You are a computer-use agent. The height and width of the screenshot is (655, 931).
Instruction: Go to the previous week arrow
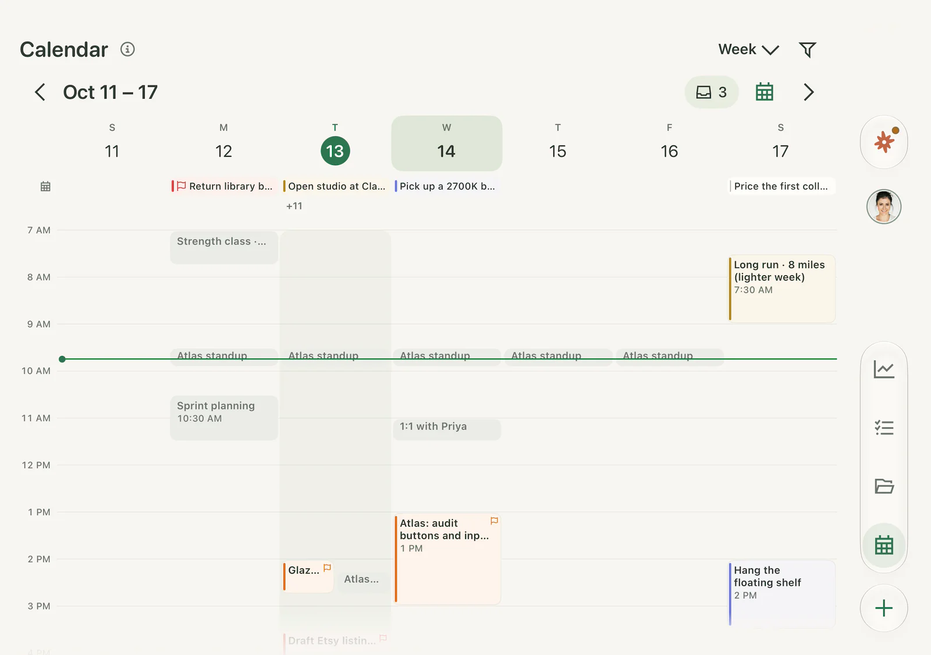40,92
